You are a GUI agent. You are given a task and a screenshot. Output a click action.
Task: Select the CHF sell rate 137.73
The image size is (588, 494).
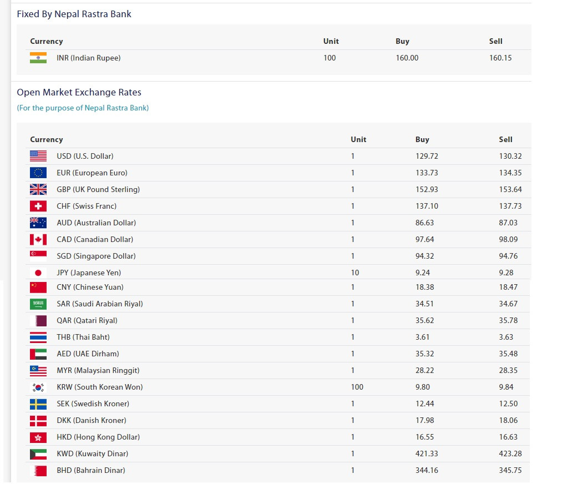click(510, 206)
